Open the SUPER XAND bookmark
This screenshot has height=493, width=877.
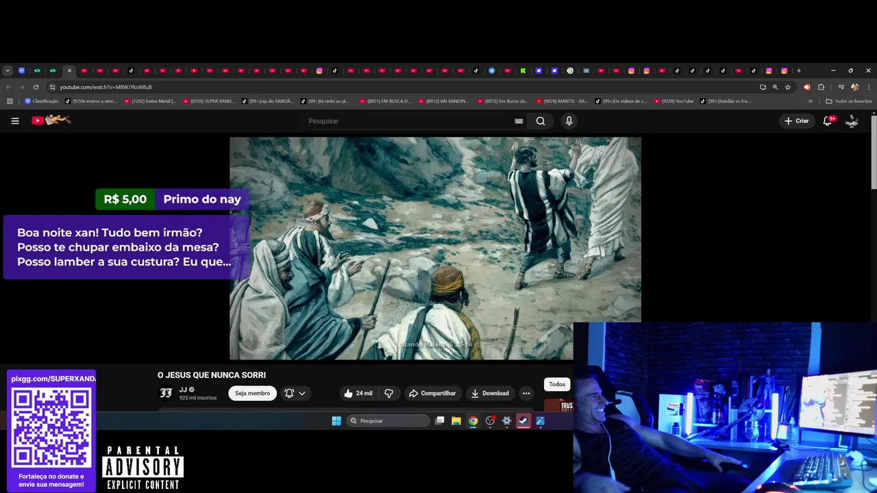point(208,101)
